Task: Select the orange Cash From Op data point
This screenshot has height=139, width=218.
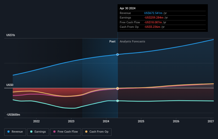Action: click(118, 88)
